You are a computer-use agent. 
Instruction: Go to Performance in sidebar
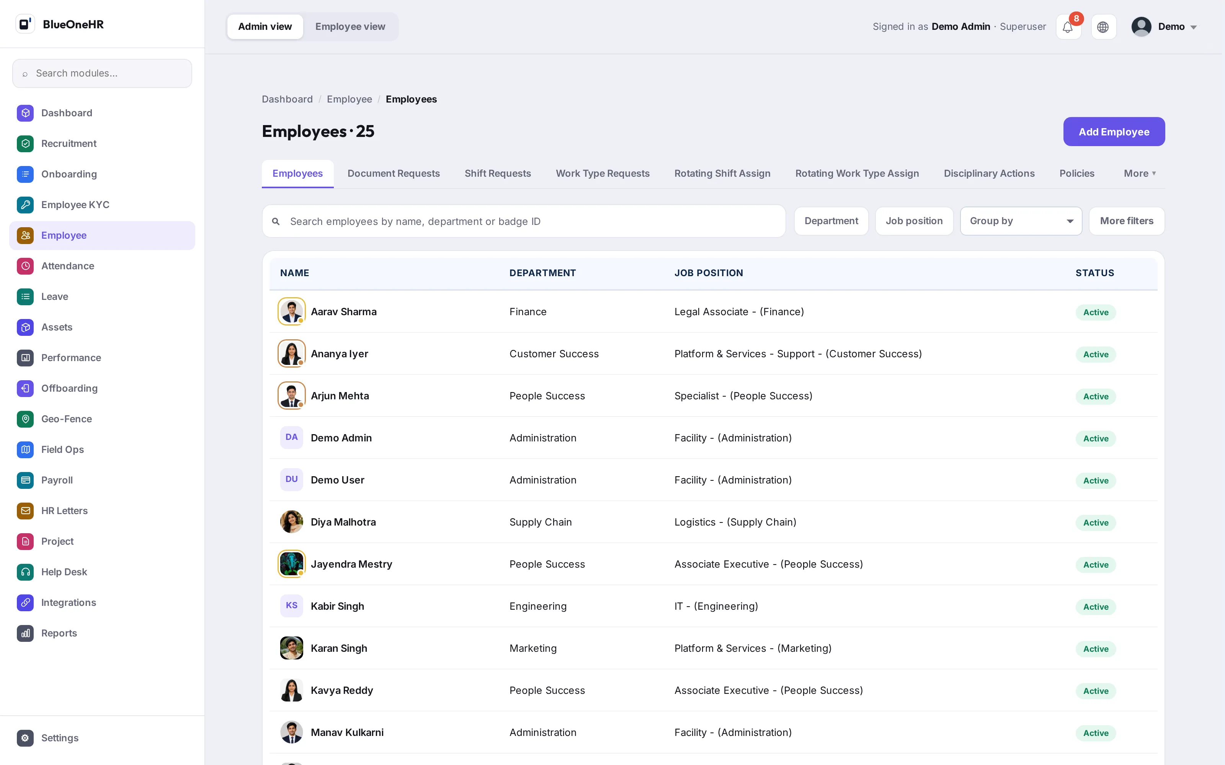click(x=102, y=358)
